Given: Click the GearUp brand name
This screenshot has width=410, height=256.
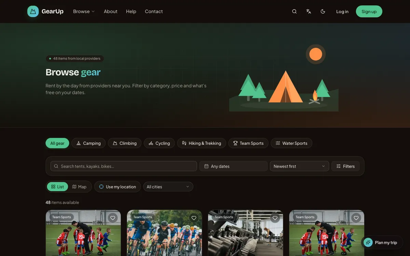Looking at the screenshot, I should 53,11.
